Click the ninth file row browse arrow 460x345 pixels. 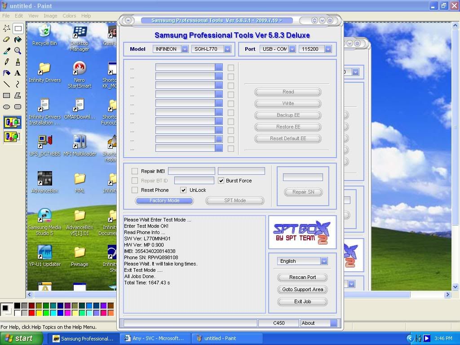(x=219, y=139)
